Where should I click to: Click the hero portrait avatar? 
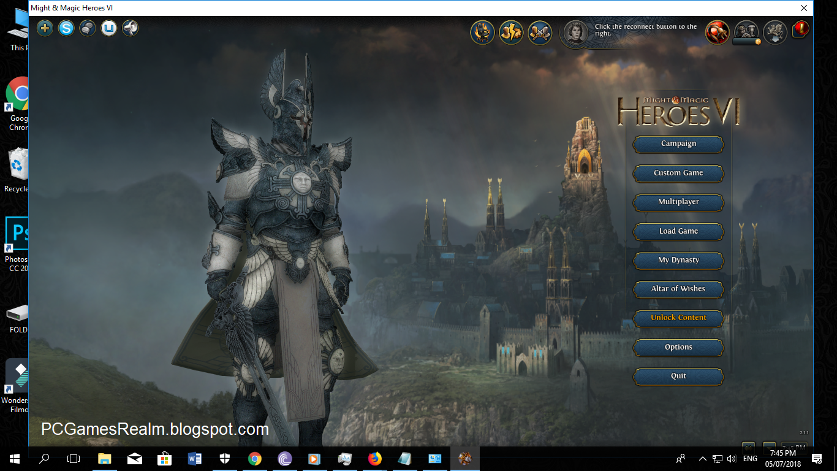point(576,33)
